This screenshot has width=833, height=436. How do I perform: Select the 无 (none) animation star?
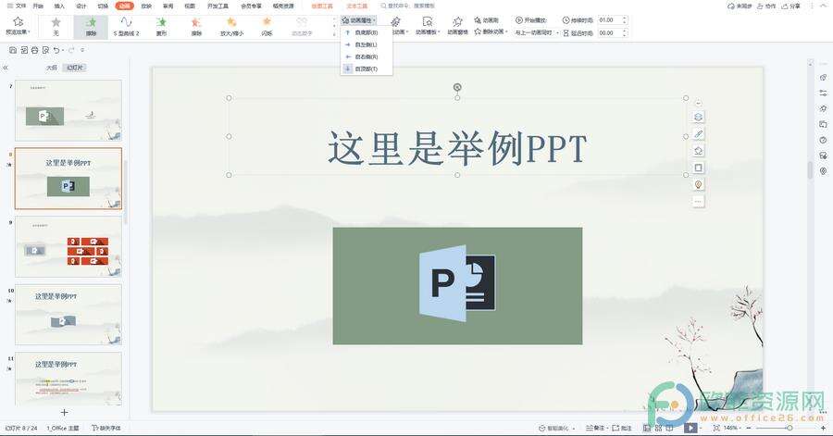(x=56, y=26)
